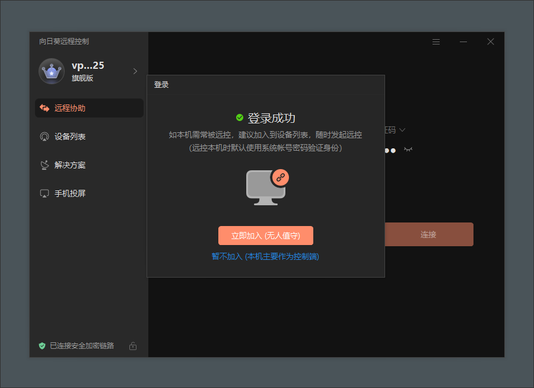534x388 pixels.
Task: Click the 远程协助 arrows icon
Action: point(44,108)
